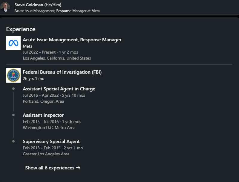Image resolution: width=239 pixels, height=182 pixels.
Task: Click the Meta company logo icon
Action: pyautogui.click(x=13, y=43)
